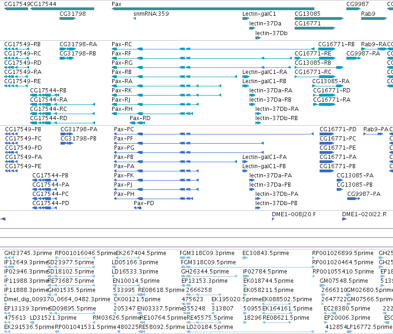Image resolution: width=393 pixels, height=334 pixels.
Task: Select protein lectin-37Db-PB
Action: (x=276, y=203)
